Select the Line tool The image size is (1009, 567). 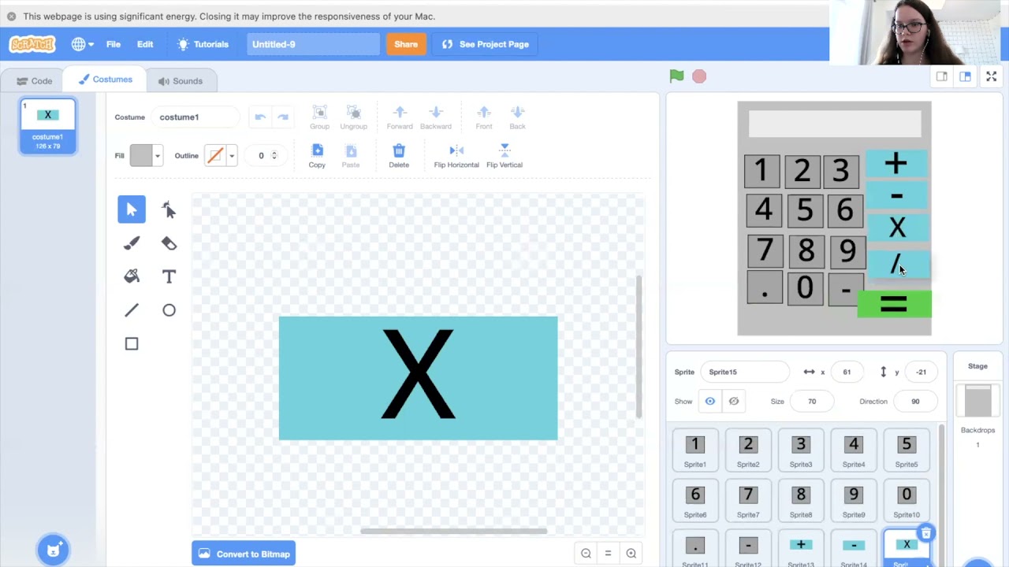coord(132,310)
